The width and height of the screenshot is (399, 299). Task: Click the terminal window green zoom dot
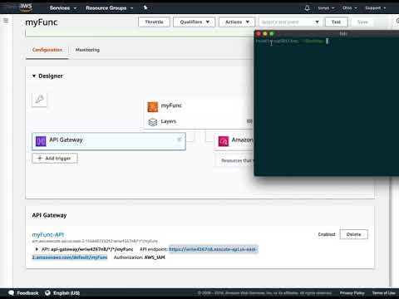coord(272,33)
